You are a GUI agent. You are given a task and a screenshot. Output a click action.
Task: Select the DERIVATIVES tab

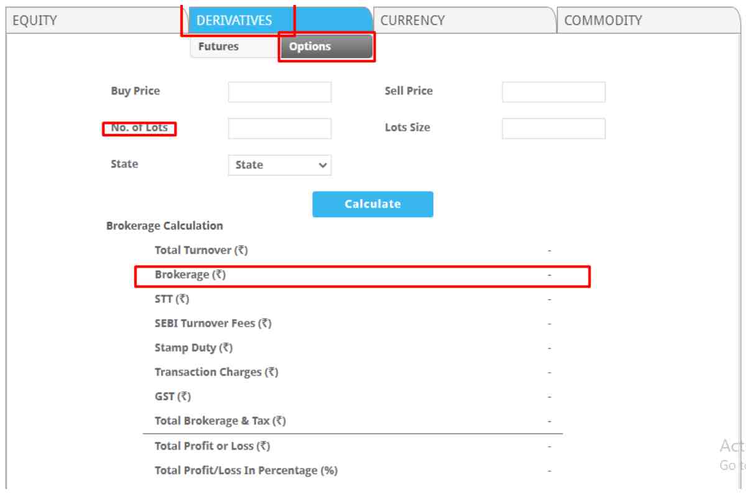235,21
